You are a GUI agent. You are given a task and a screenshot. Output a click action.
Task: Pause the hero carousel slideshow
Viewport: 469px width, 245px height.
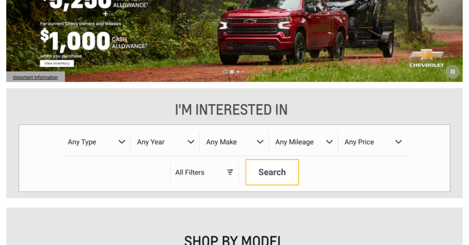[453, 72]
